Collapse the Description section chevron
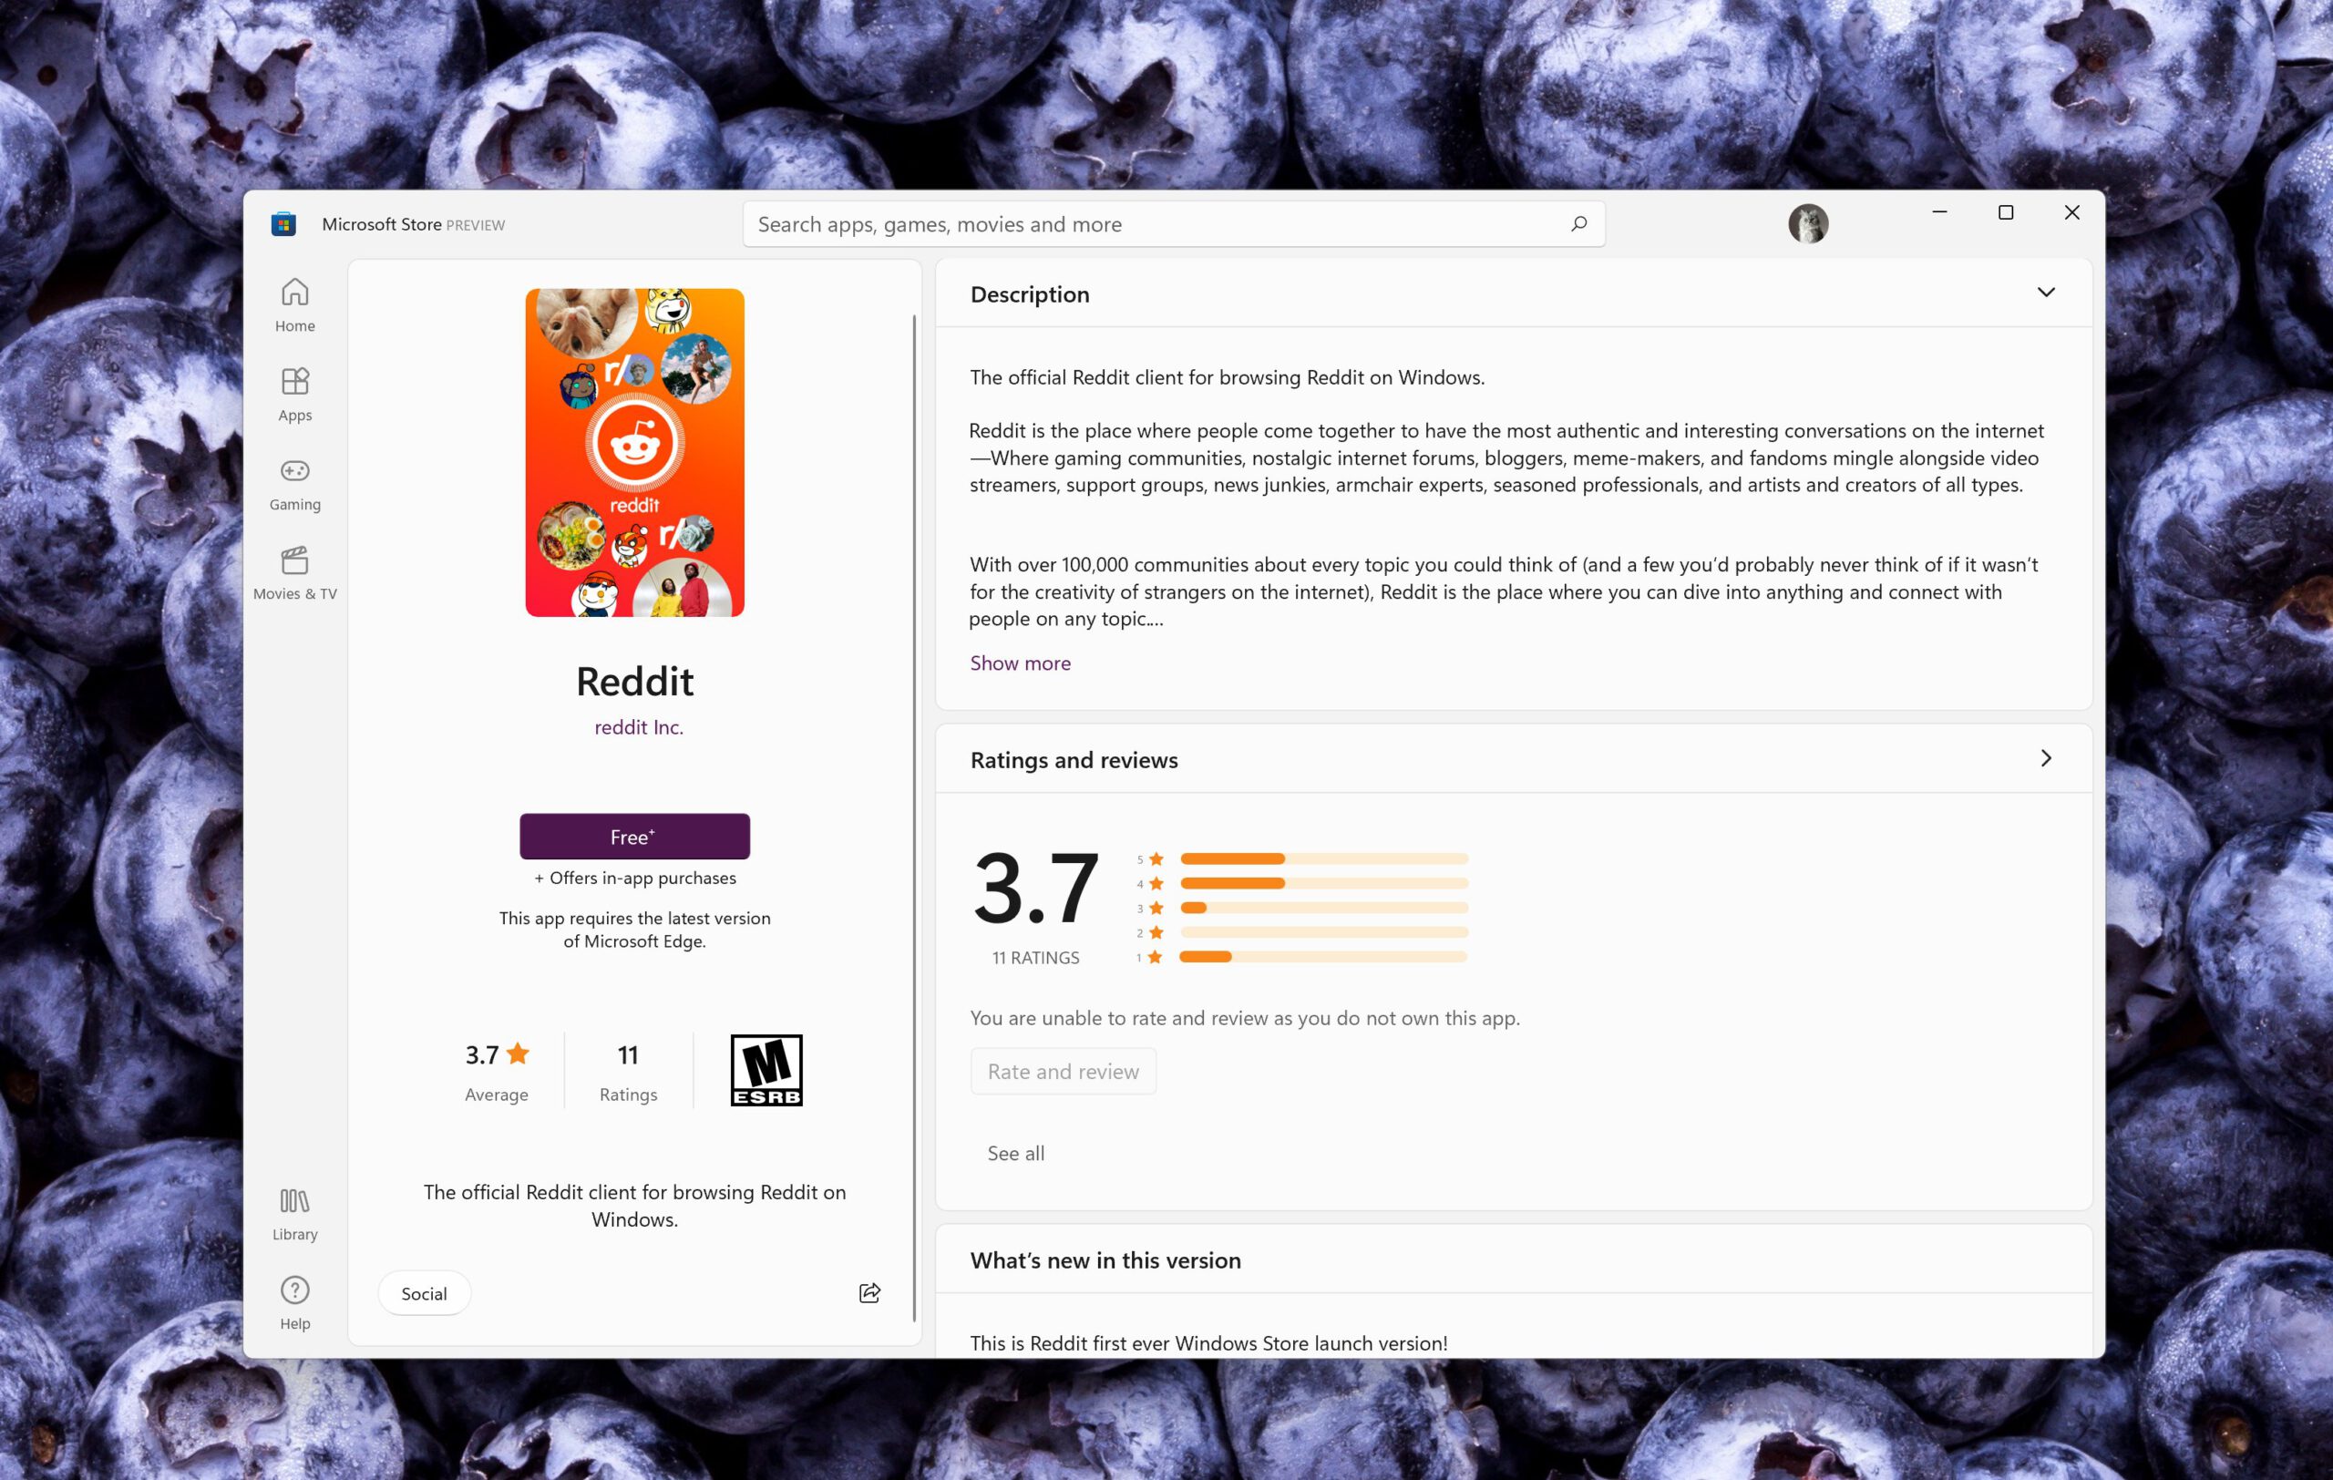This screenshot has width=2333, height=1480. pyautogui.click(x=2045, y=293)
